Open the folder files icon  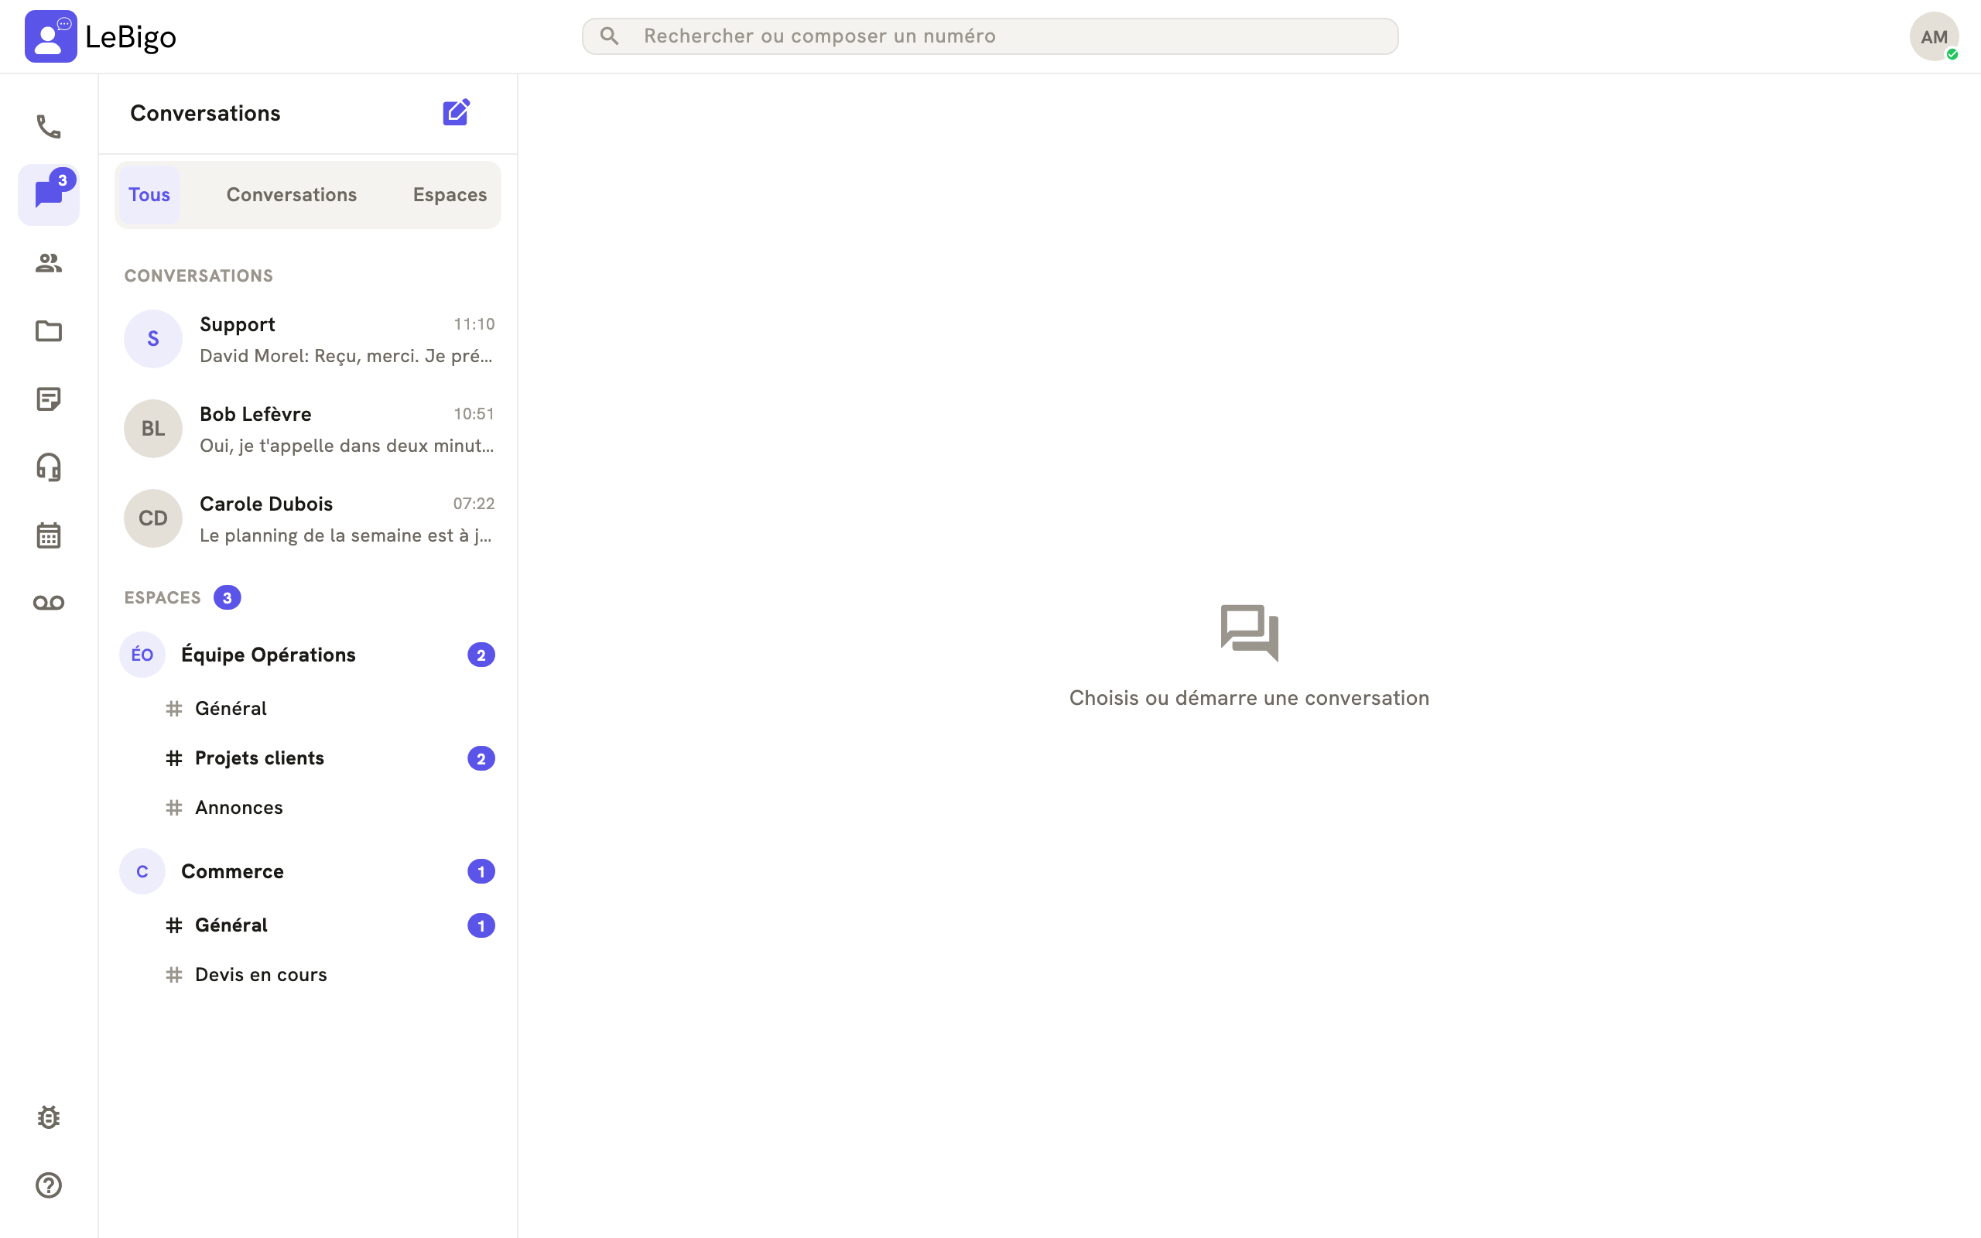tap(48, 331)
